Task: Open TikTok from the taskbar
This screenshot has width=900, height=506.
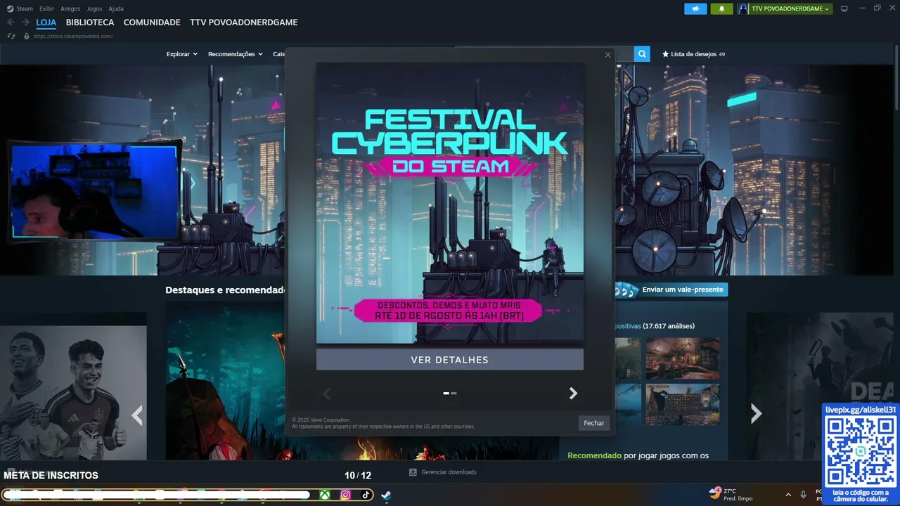Action: (366, 495)
